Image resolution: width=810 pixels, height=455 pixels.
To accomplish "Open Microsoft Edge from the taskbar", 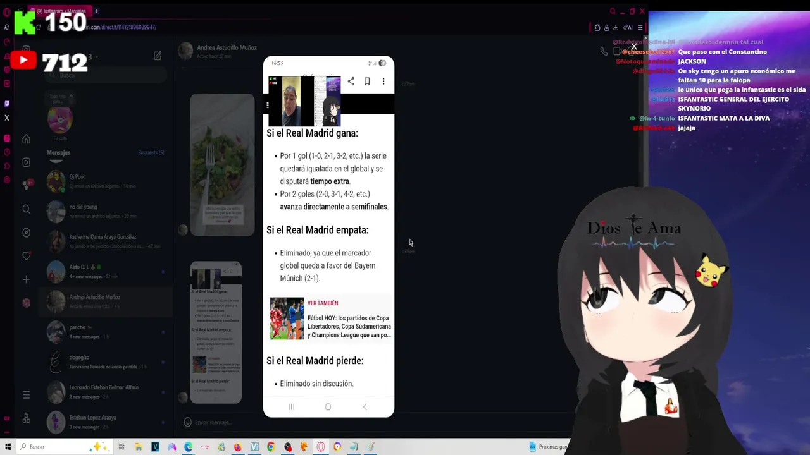I will coord(188,447).
